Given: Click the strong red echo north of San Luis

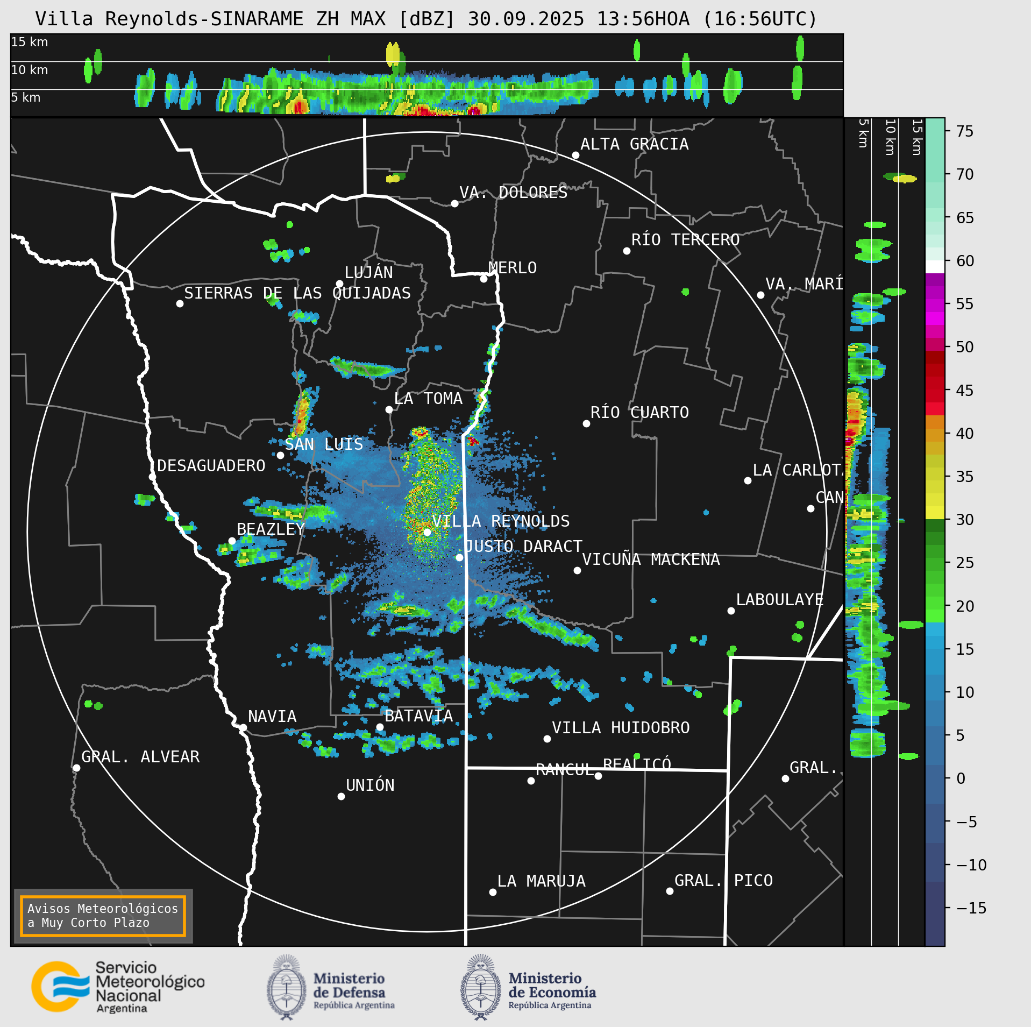Looking at the screenshot, I should tap(301, 413).
